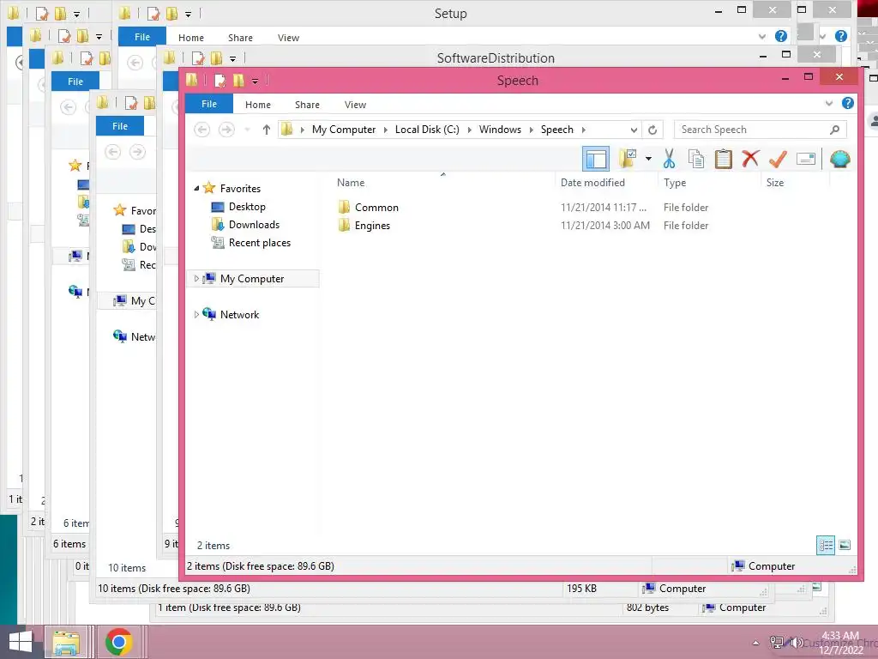The height and width of the screenshot is (659, 878).
Task: Expand the My Computer tree node
Action: (x=196, y=279)
